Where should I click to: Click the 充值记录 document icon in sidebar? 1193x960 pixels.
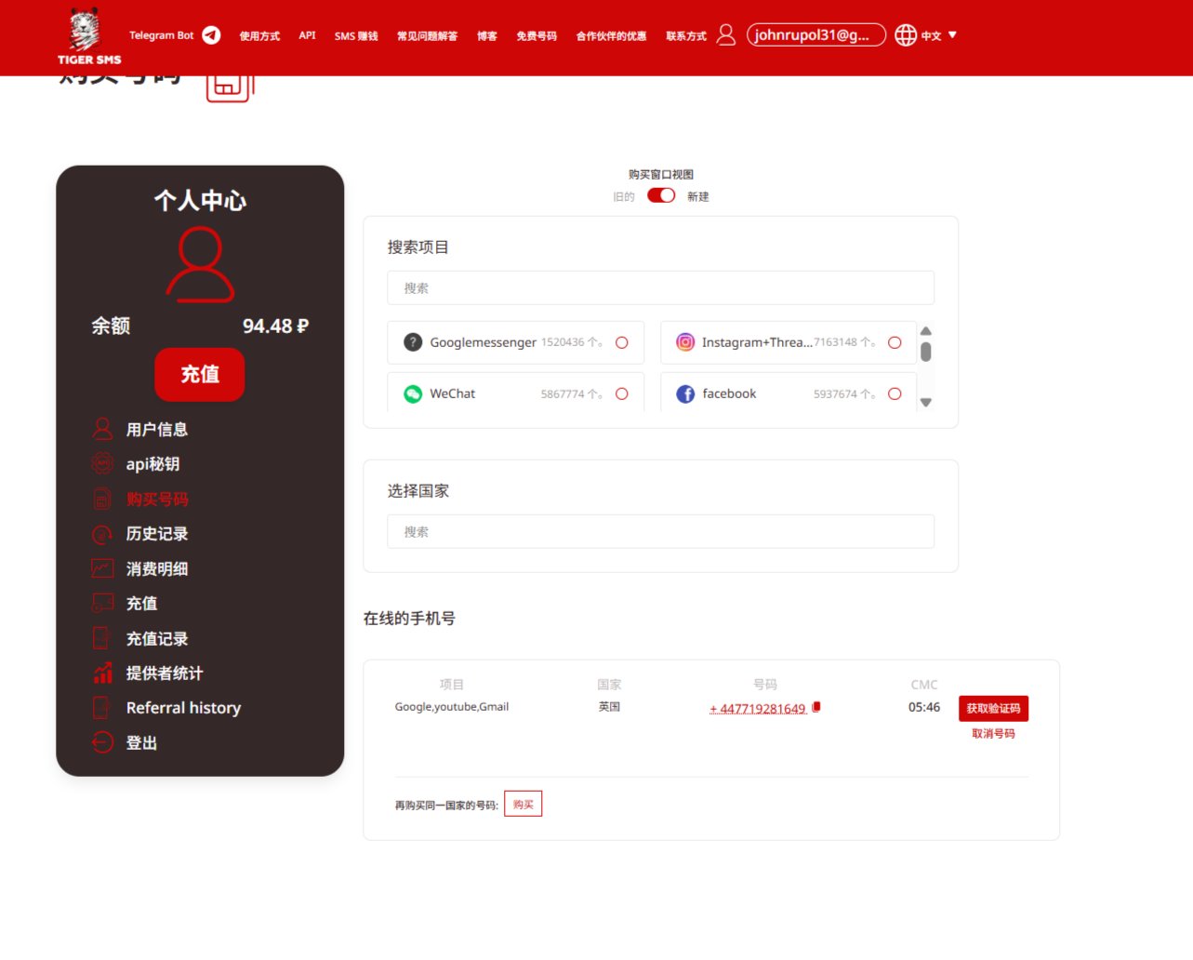click(x=102, y=638)
